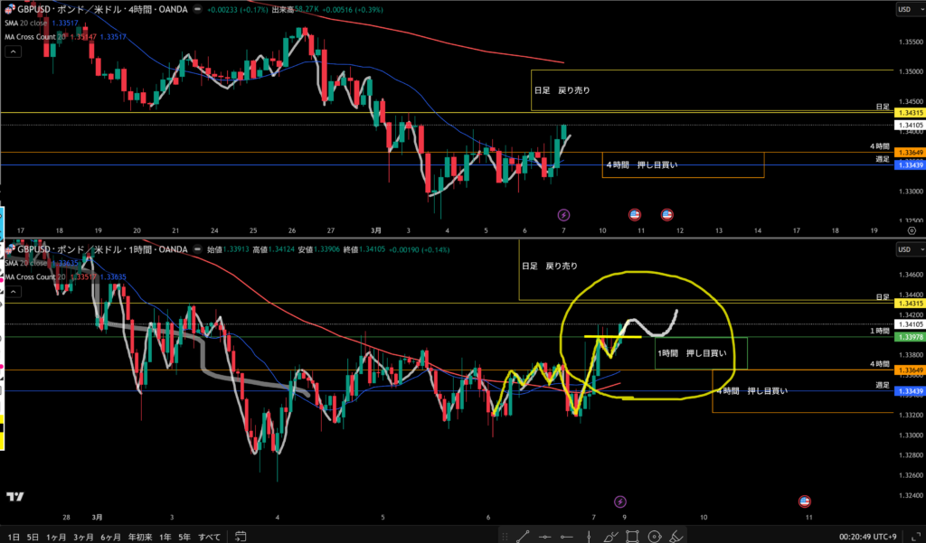926x543 pixels.
Task: Select the brush drawing tool
Action: (x=613, y=536)
